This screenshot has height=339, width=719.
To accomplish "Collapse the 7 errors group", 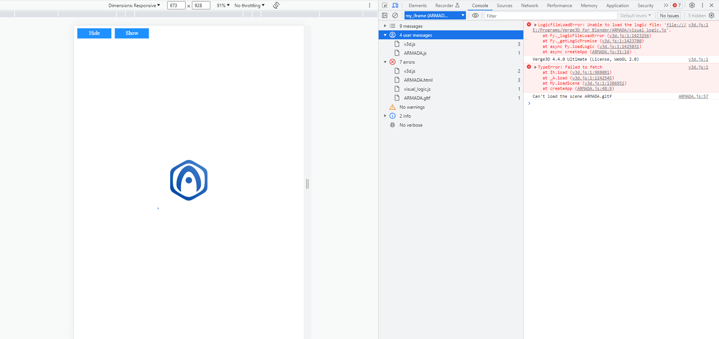I will tap(385, 62).
